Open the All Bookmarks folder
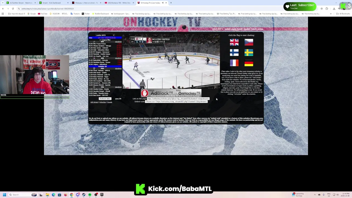The image size is (352, 198). click(343, 14)
